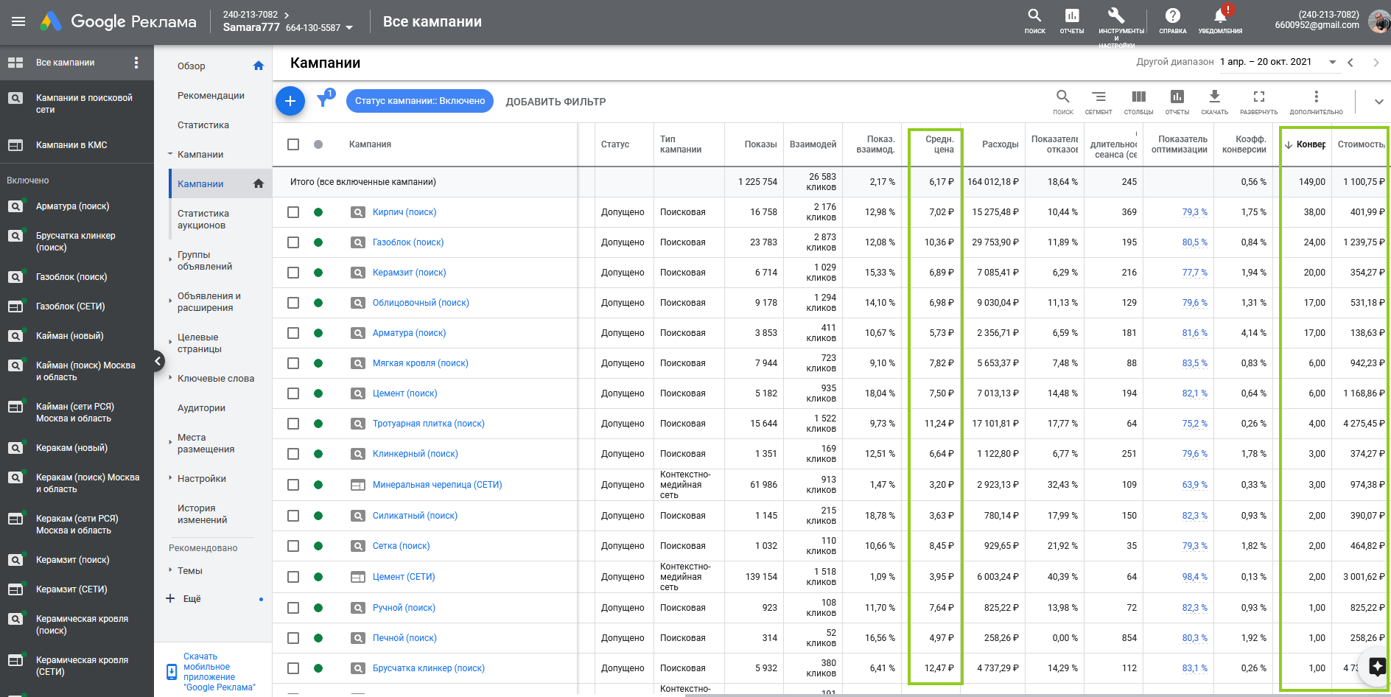Screen dimensions: 1391x697
Task: Go to previous date range arrow
Action: pos(1350,63)
